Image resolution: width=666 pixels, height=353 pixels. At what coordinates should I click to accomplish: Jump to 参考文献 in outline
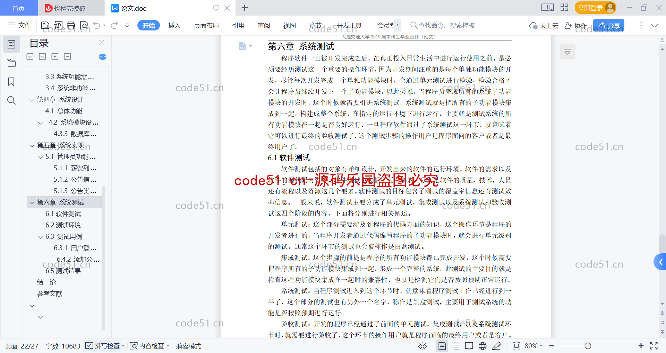(x=50, y=294)
